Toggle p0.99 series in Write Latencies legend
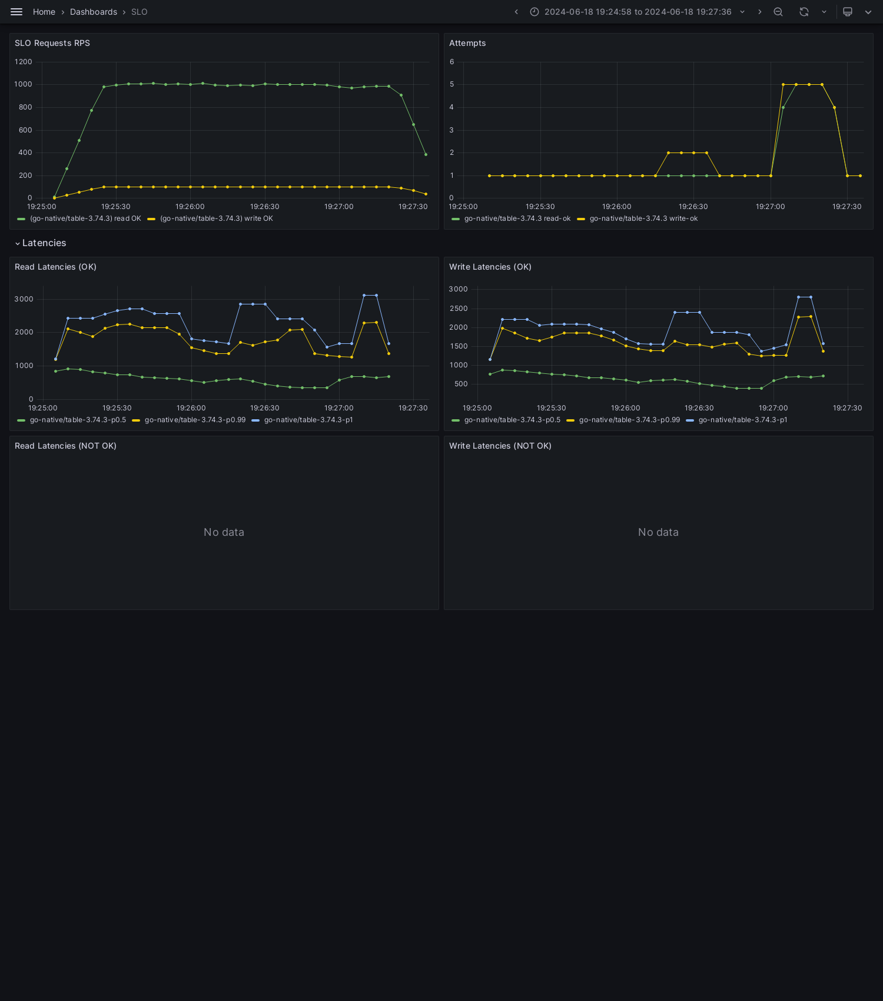 (x=630, y=420)
